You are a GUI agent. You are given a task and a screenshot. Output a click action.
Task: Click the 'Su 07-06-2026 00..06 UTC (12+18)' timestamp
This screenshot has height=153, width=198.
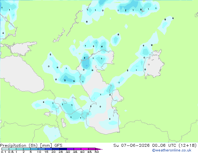click(155, 146)
